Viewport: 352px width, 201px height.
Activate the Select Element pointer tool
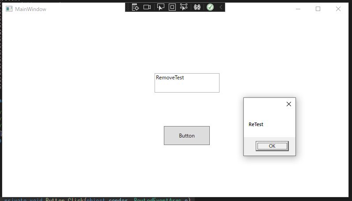161,7
